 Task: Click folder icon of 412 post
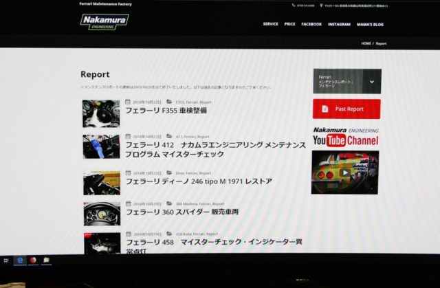pos(169,136)
